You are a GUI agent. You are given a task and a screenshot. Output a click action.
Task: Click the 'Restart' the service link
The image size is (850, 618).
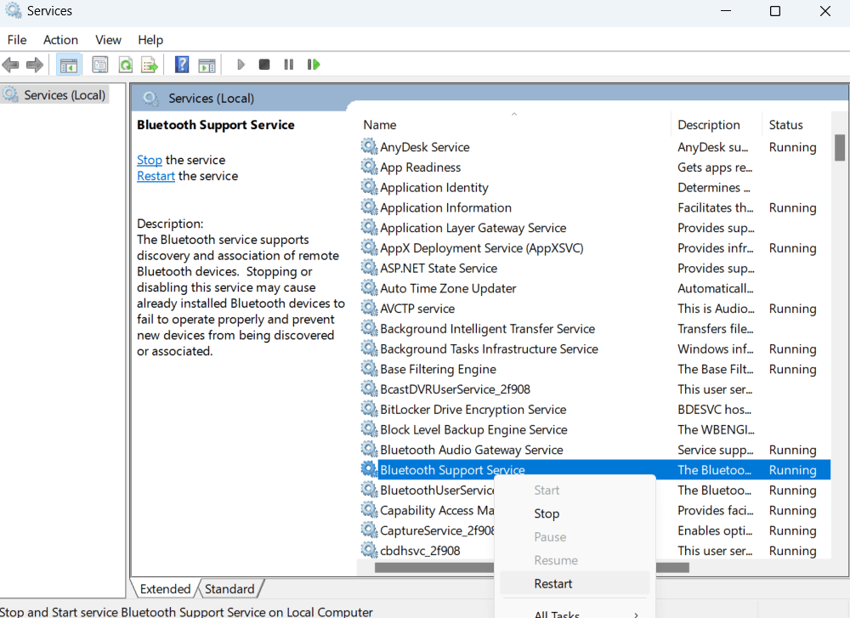pos(156,176)
